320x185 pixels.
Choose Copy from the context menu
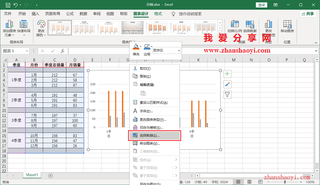click(154, 77)
